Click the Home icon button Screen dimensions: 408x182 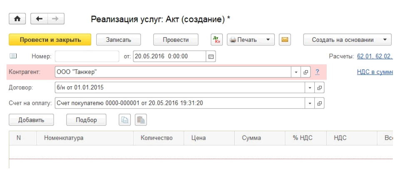pyautogui.click(x=17, y=19)
